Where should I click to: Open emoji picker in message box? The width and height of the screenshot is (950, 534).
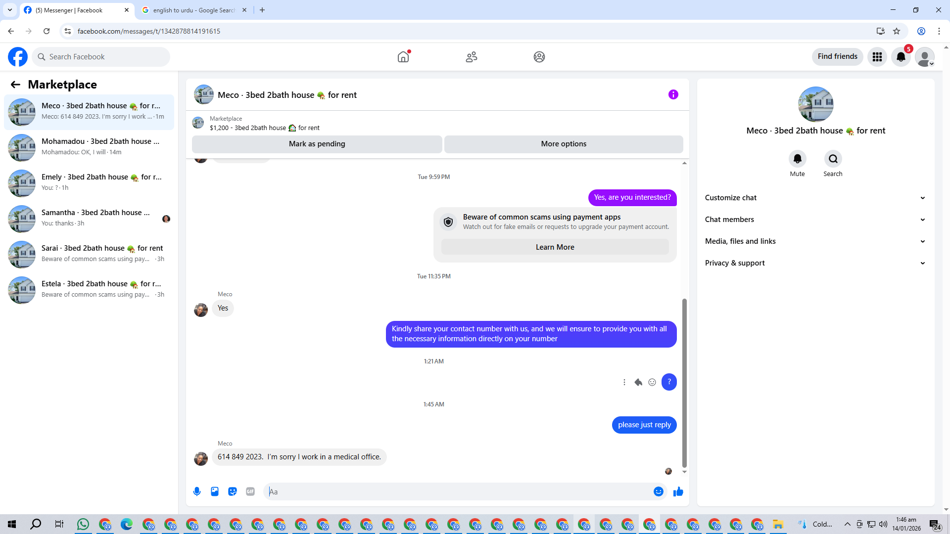coord(658,491)
